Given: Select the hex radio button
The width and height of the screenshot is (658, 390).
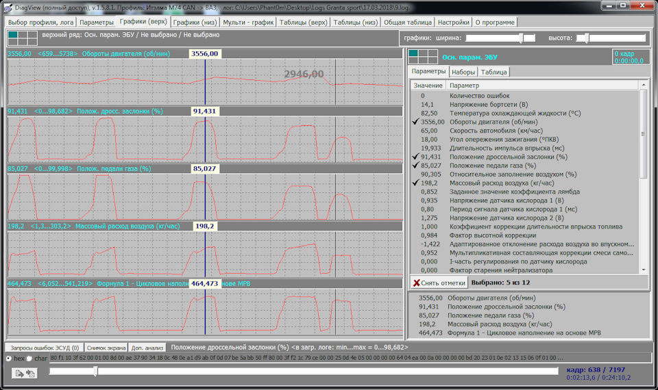Looking at the screenshot, I should click(x=8, y=358).
